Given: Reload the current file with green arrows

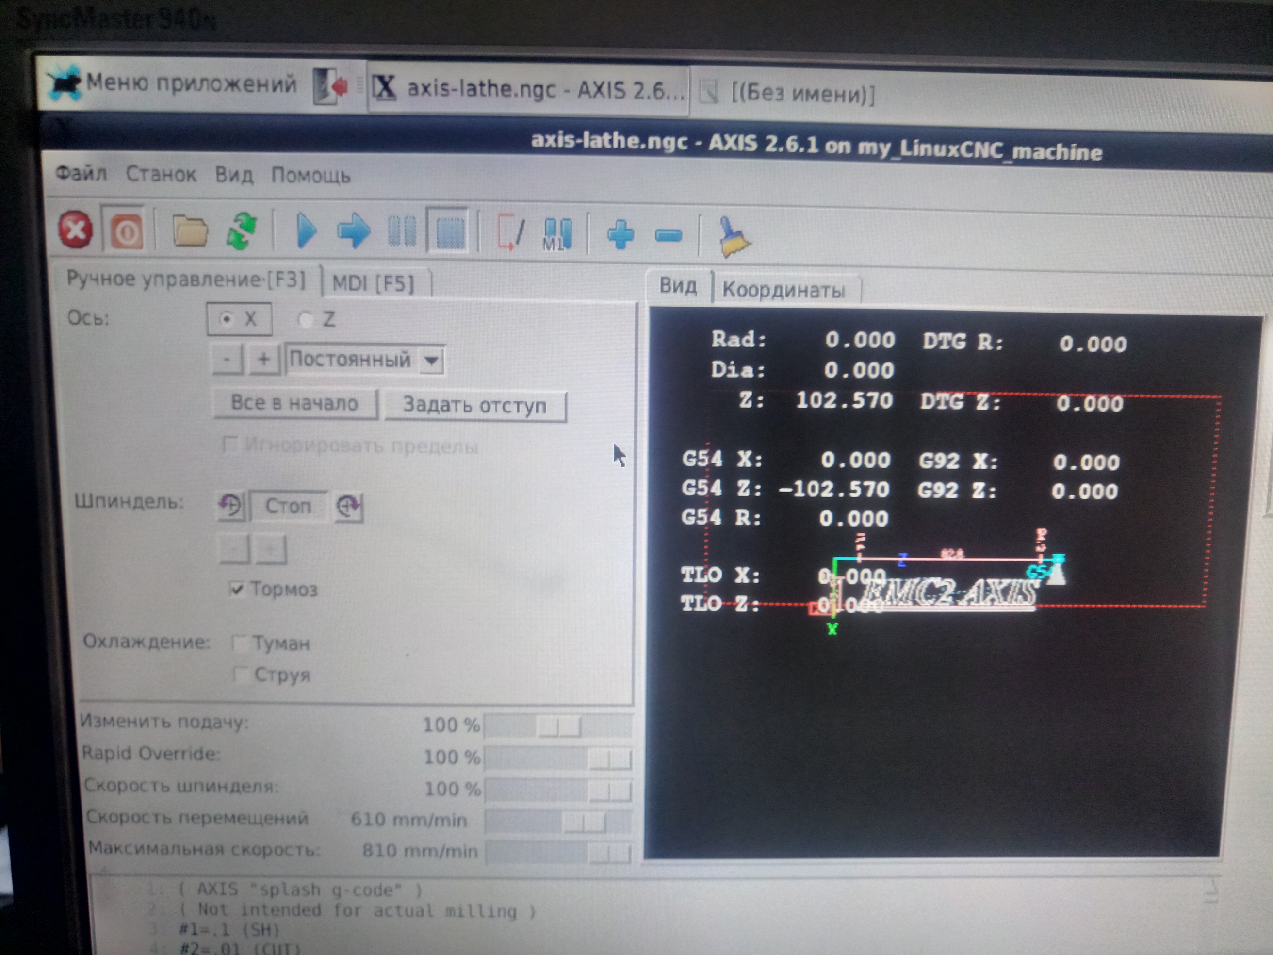Looking at the screenshot, I should coord(242,231).
